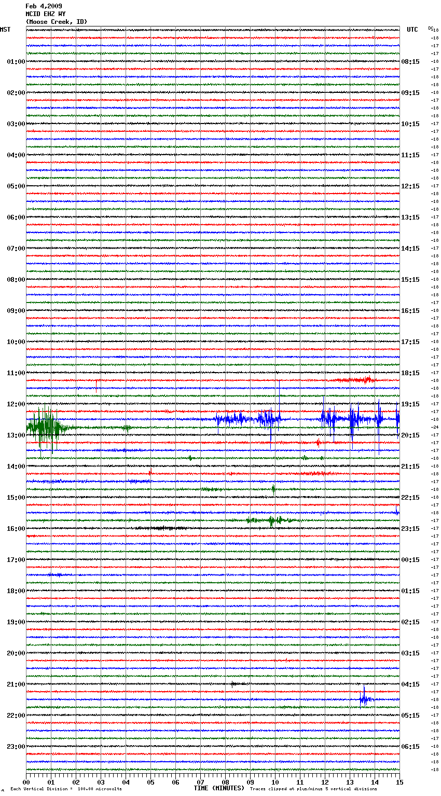Click the 03:15 UTC time label
This screenshot has width=441, height=796.
pyautogui.click(x=410, y=653)
